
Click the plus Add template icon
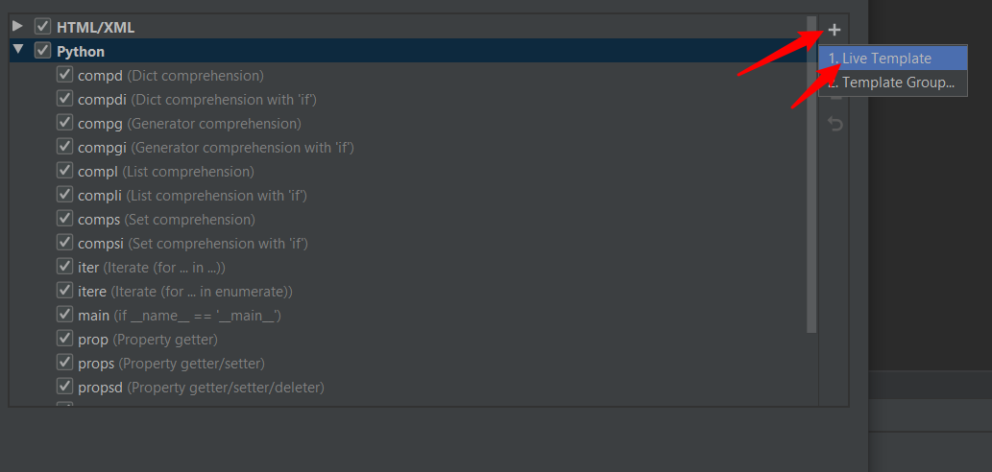pos(835,30)
